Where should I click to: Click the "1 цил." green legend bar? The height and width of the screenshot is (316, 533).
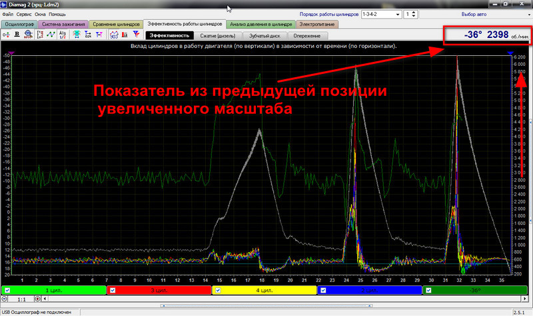pos(54,290)
